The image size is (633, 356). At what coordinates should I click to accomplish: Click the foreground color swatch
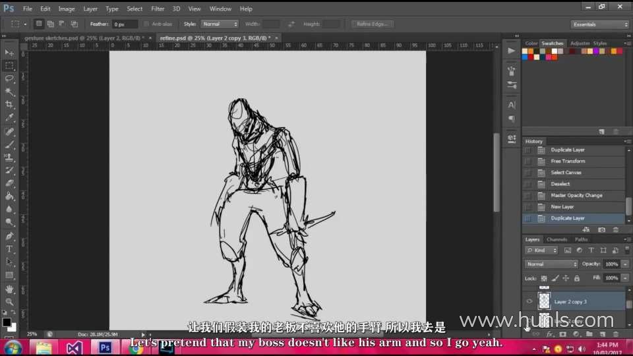[7, 322]
